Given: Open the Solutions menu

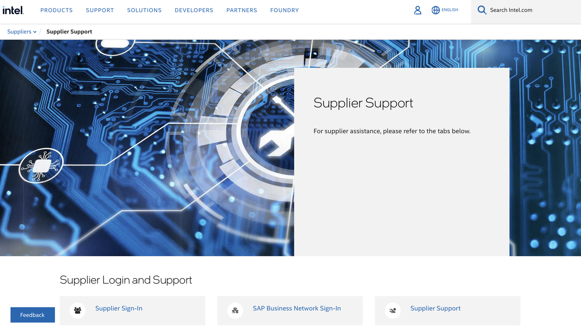Looking at the screenshot, I should coord(144,10).
